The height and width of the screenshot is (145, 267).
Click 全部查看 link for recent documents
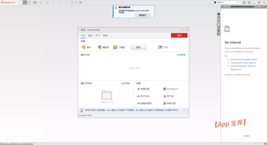[181, 55]
